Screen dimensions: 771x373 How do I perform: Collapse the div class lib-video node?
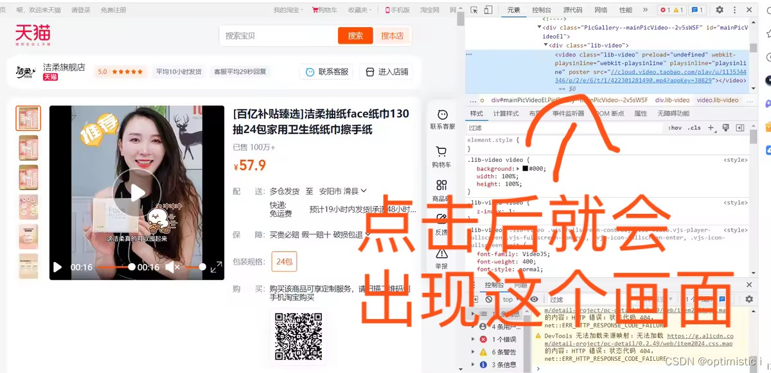coord(546,45)
